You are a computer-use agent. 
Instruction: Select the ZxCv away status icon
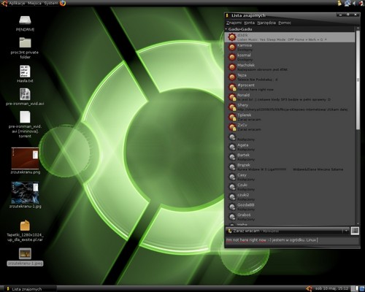pyautogui.click(x=232, y=127)
